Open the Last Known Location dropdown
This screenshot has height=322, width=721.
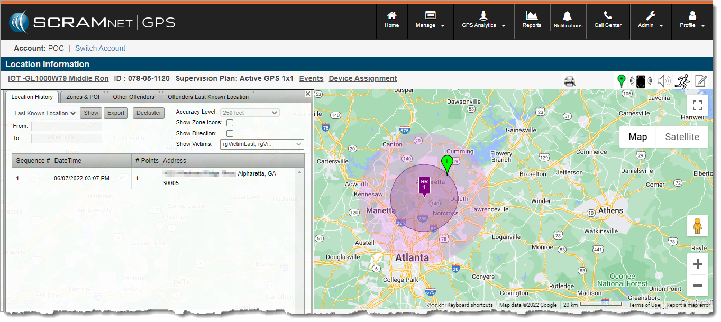45,113
